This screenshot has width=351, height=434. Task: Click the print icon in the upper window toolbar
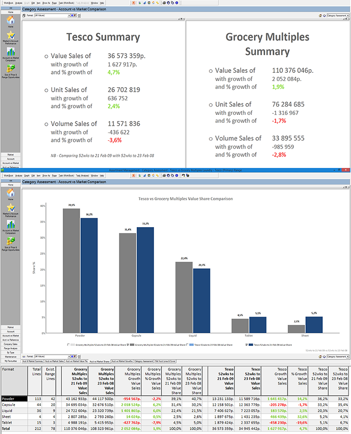coord(164,3)
